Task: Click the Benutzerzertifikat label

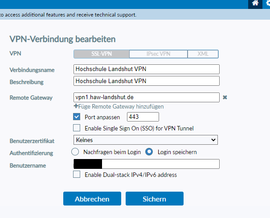Action: pyautogui.click(x=32, y=141)
